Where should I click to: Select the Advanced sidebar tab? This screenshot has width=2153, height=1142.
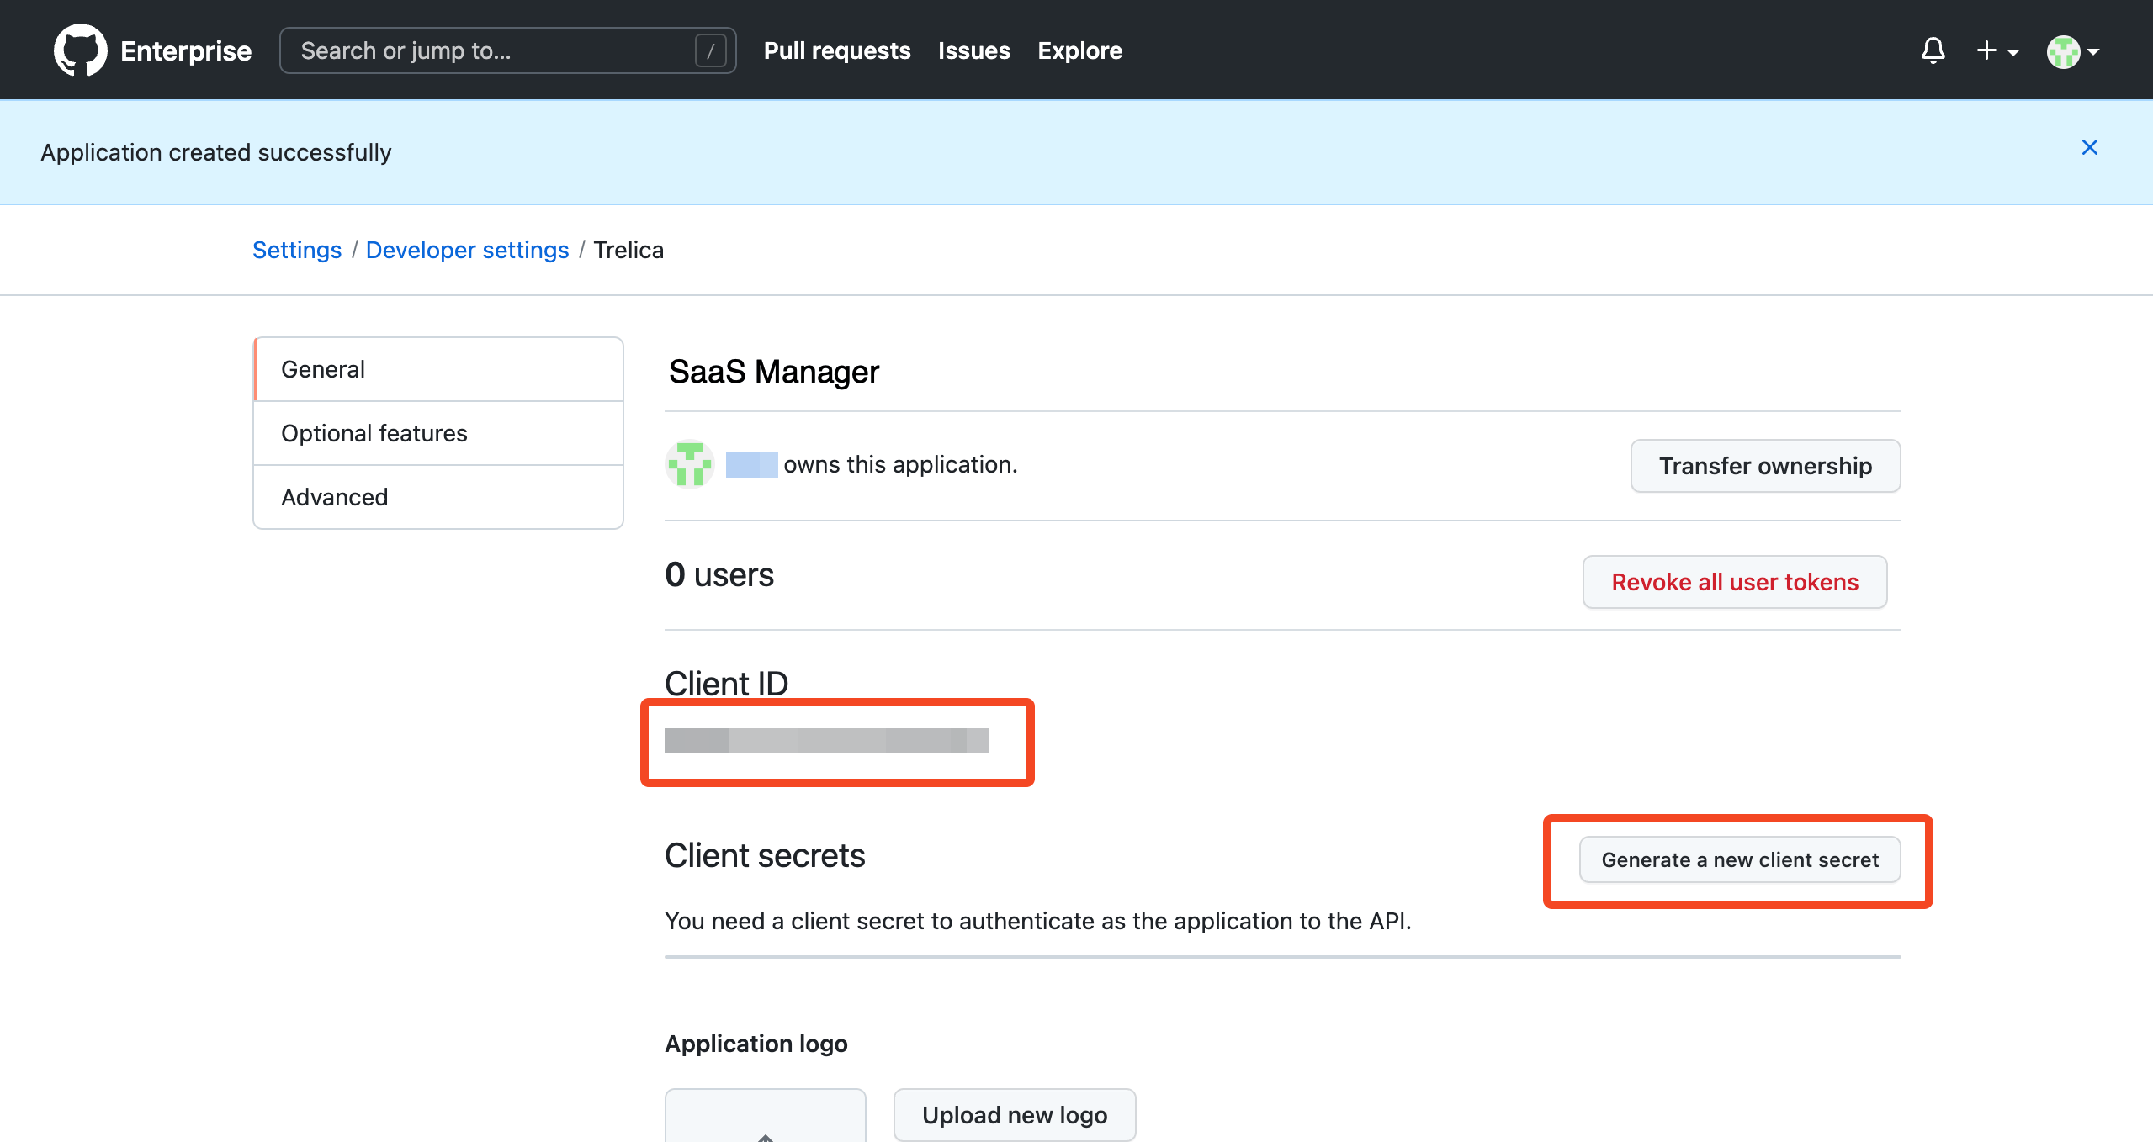coord(438,497)
